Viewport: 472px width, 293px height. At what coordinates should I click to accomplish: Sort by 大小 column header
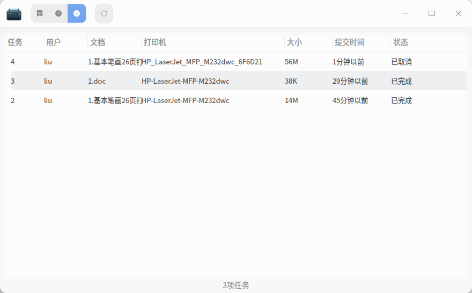click(x=294, y=42)
